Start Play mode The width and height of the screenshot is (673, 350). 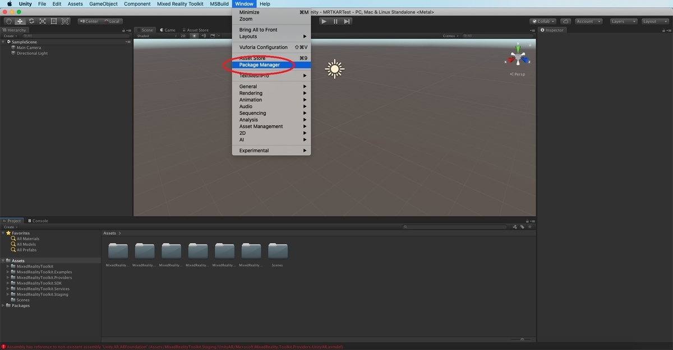click(324, 21)
